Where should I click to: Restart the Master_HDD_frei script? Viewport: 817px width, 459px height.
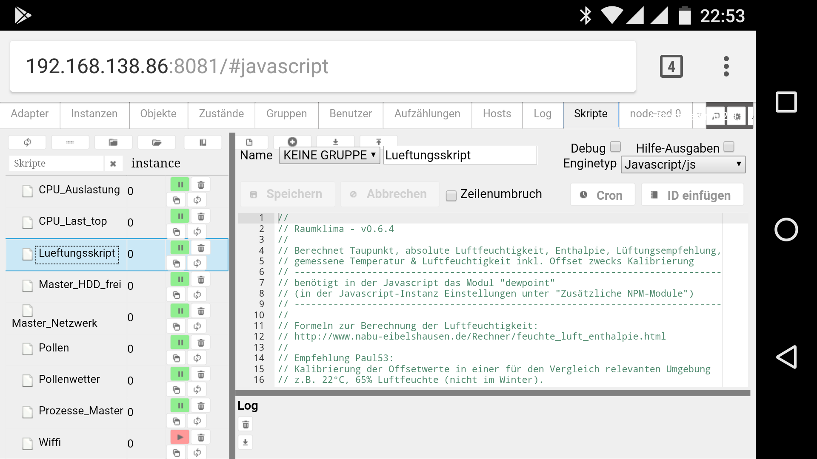coord(197,295)
